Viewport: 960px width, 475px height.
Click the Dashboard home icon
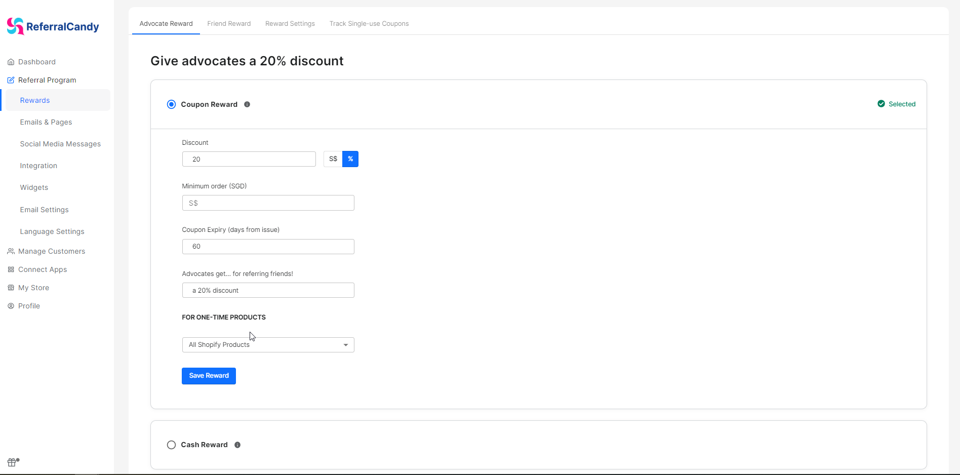coord(11,62)
